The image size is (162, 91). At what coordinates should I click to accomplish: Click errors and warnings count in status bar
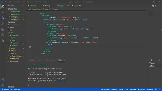coord(17,89)
